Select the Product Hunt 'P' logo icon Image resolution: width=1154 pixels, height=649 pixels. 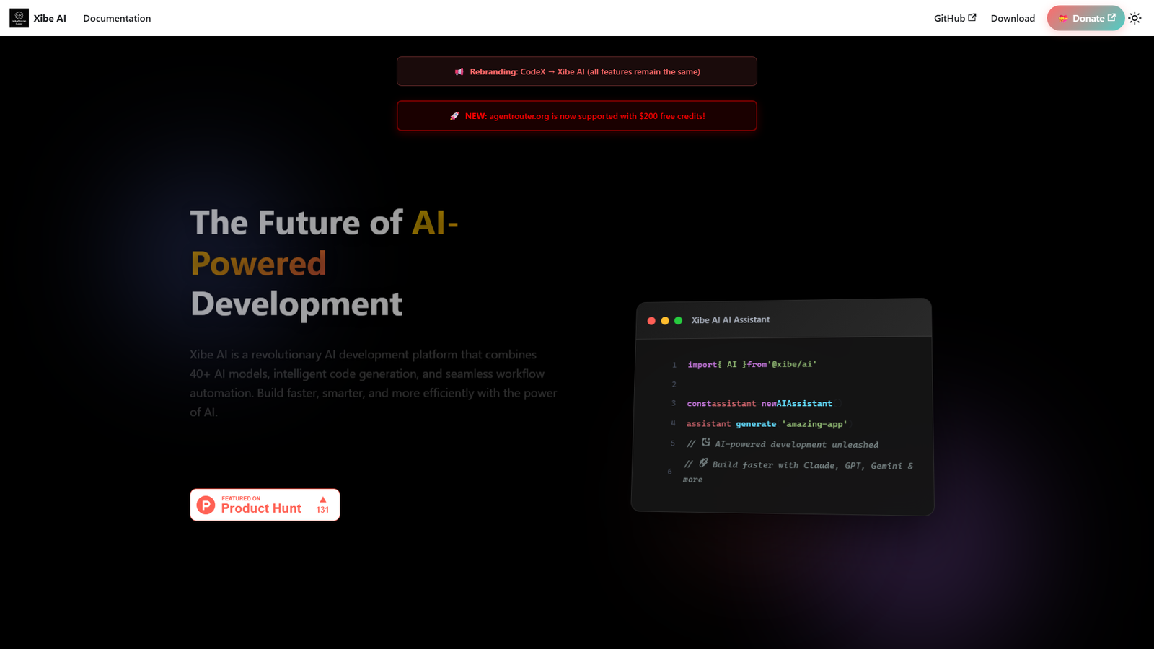click(x=206, y=505)
